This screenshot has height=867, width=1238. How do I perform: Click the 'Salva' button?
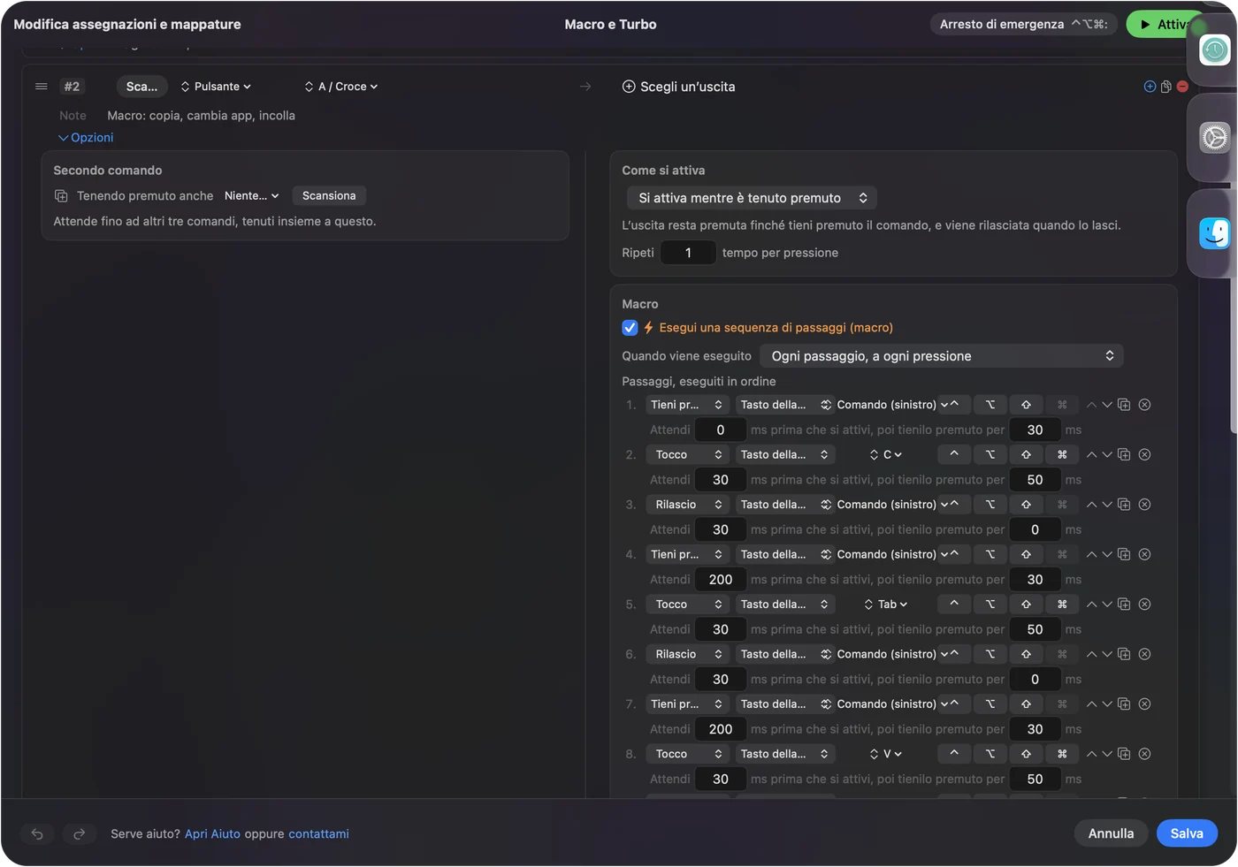[x=1187, y=833]
